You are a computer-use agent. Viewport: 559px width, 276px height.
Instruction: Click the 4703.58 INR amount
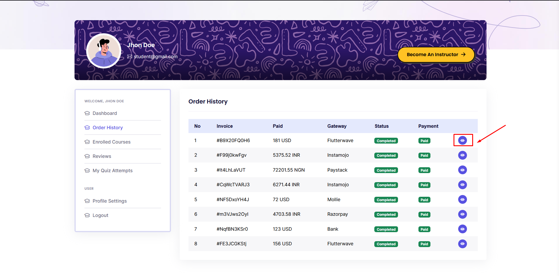286,214
